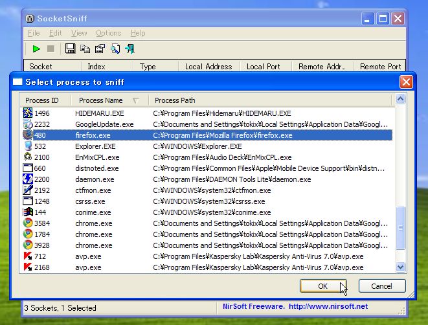Viewport: 428px width, 325px height.
Task: Click the SocketSniff title bar app icon
Action: 30,19
